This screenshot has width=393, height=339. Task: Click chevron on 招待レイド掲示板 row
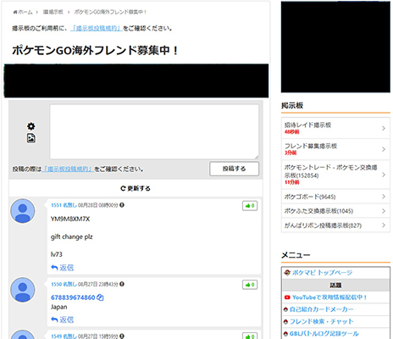pyautogui.click(x=384, y=128)
